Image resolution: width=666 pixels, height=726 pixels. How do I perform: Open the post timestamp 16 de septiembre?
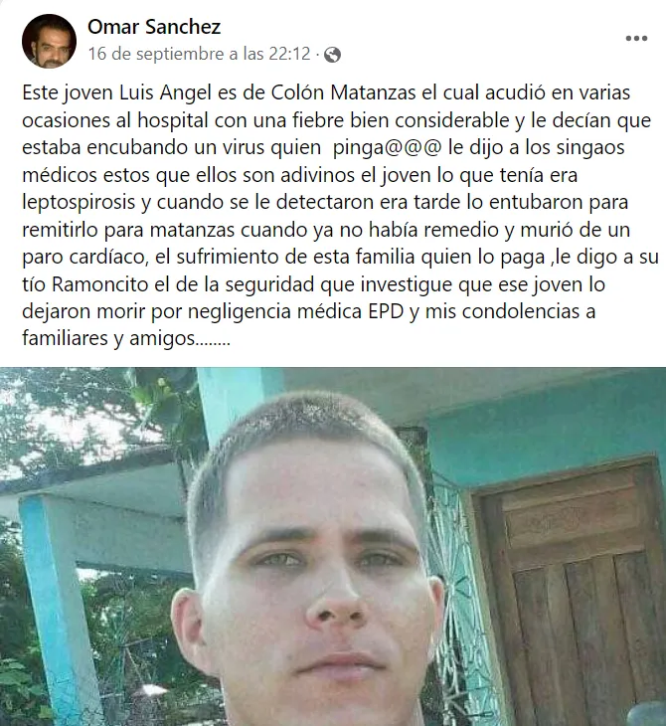(x=199, y=54)
